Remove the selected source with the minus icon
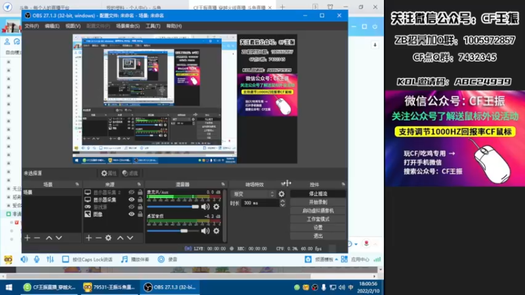This screenshot has height=295, width=525. tap(98, 238)
